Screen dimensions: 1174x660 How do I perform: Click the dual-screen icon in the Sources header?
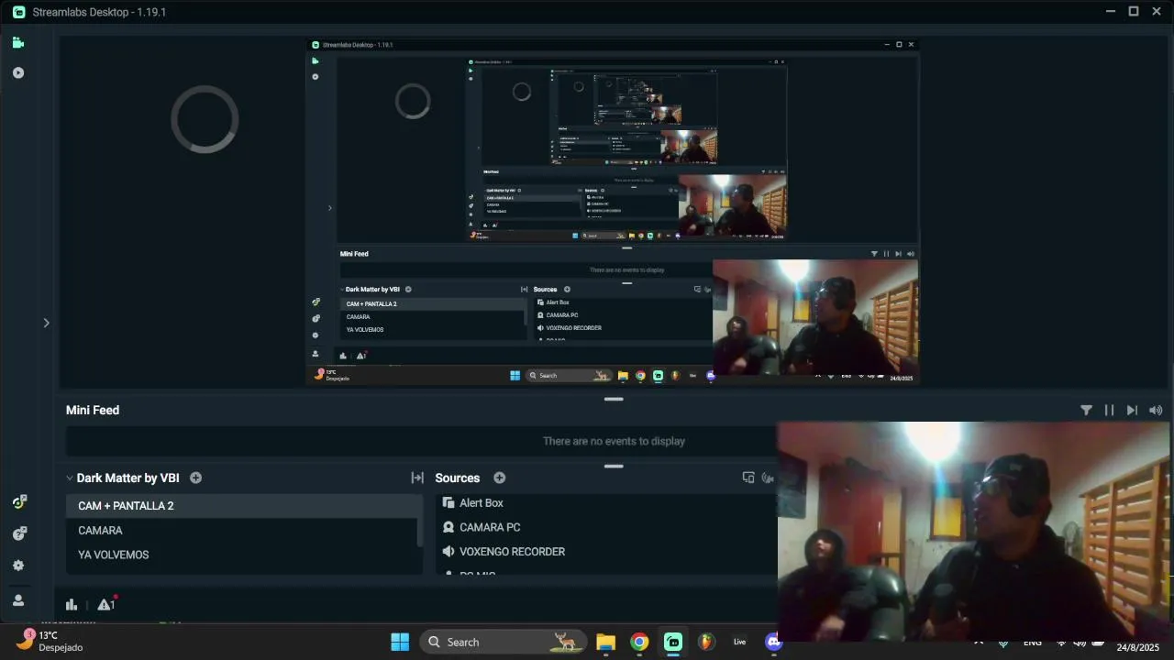(748, 478)
